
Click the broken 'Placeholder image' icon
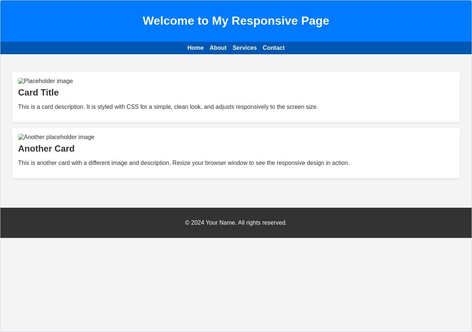pos(21,81)
